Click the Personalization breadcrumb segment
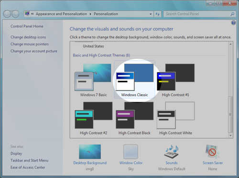The height and width of the screenshot is (178, 239). (106, 14)
